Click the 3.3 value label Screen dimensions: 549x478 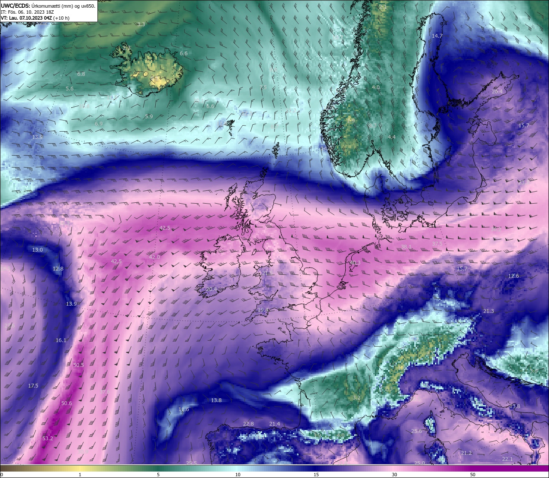[141, 24]
